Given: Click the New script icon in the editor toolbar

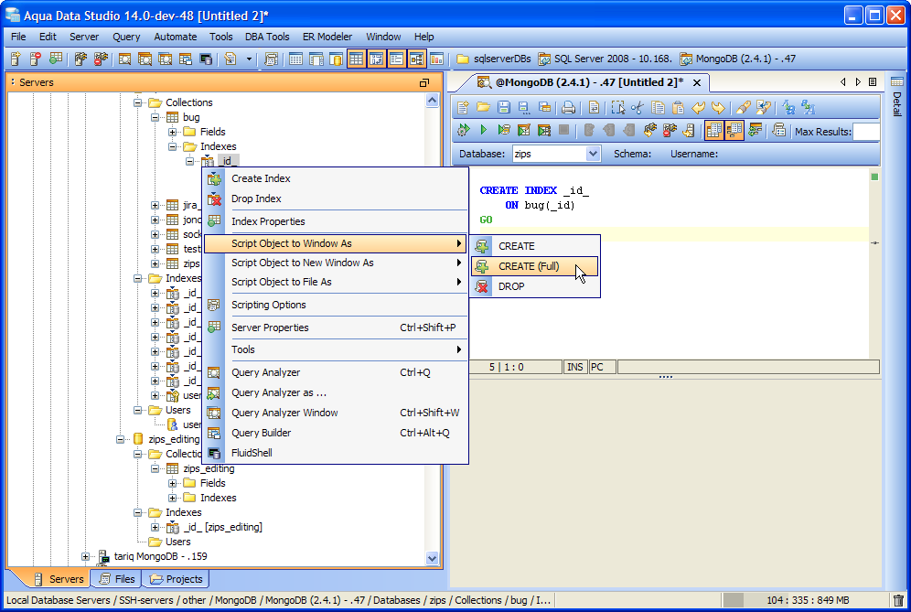Looking at the screenshot, I should [463, 108].
